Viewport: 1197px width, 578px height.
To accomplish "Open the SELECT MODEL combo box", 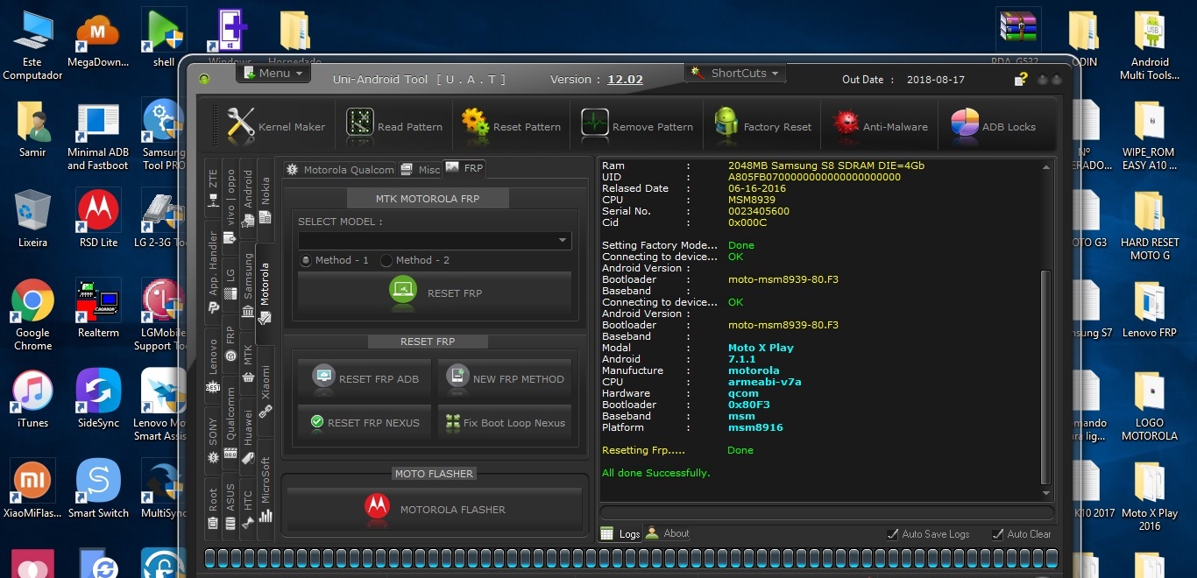I will coord(435,240).
